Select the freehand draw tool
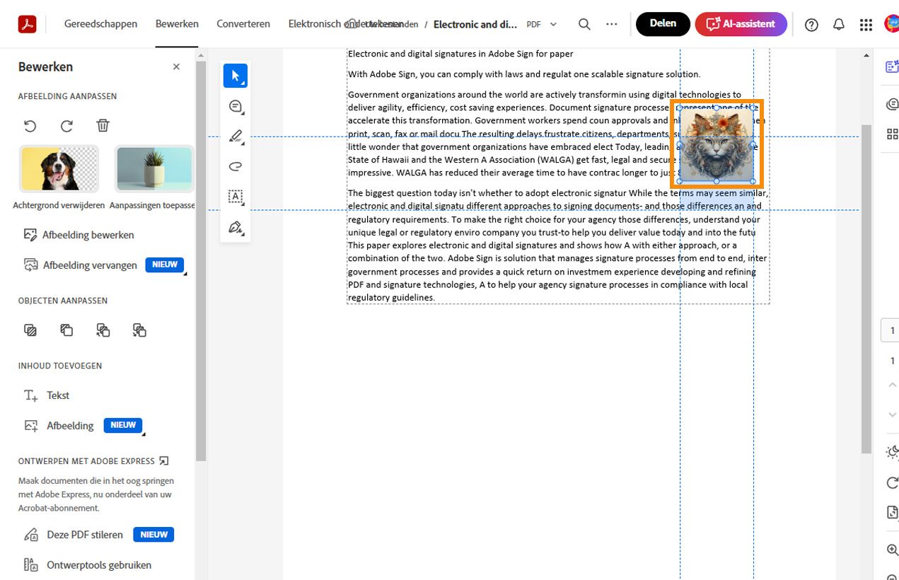This screenshot has height=580, width=899. [235, 166]
